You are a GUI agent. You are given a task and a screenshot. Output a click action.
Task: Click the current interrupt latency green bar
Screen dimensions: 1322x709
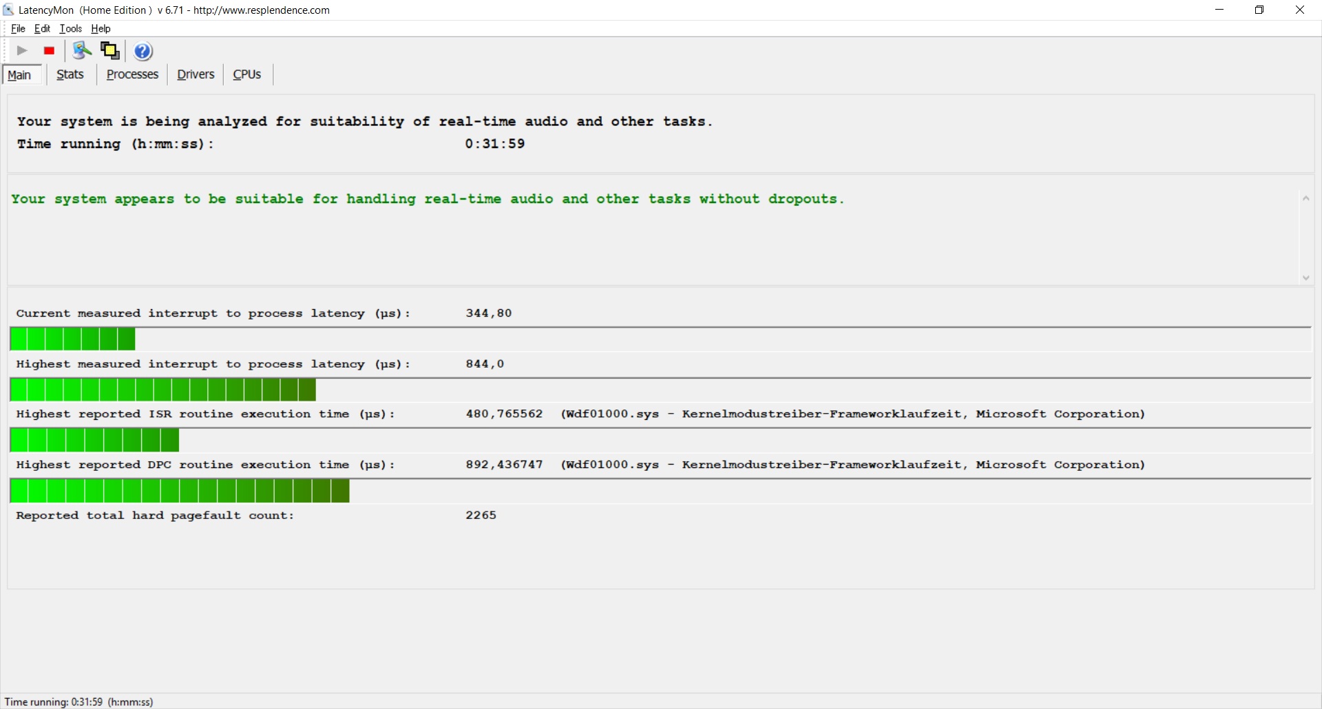pyautogui.click(x=72, y=339)
